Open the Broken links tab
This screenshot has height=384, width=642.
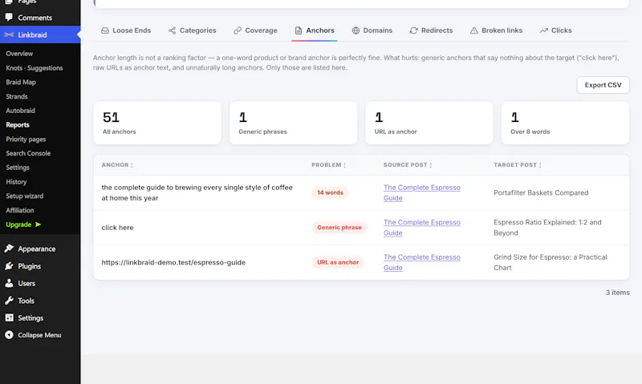[x=496, y=30]
